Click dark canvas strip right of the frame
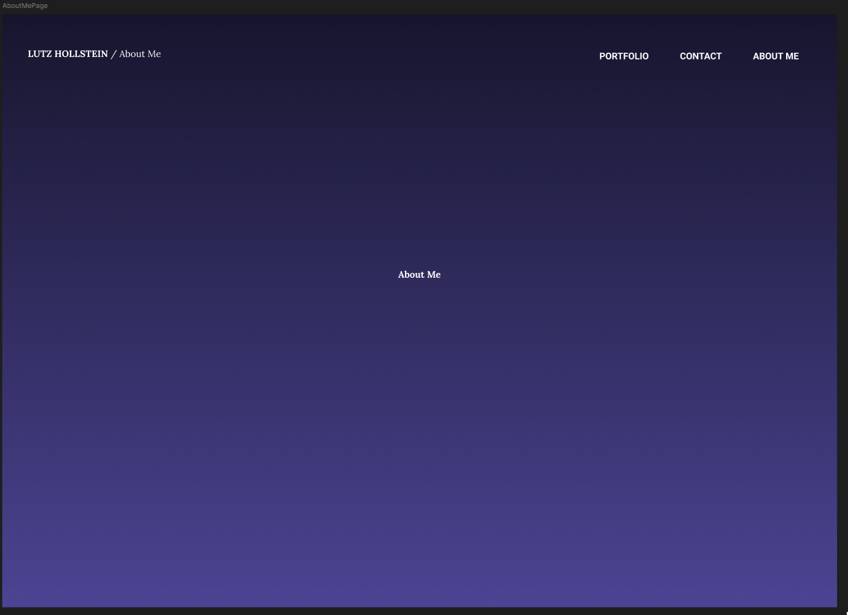 (x=842, y=307)
